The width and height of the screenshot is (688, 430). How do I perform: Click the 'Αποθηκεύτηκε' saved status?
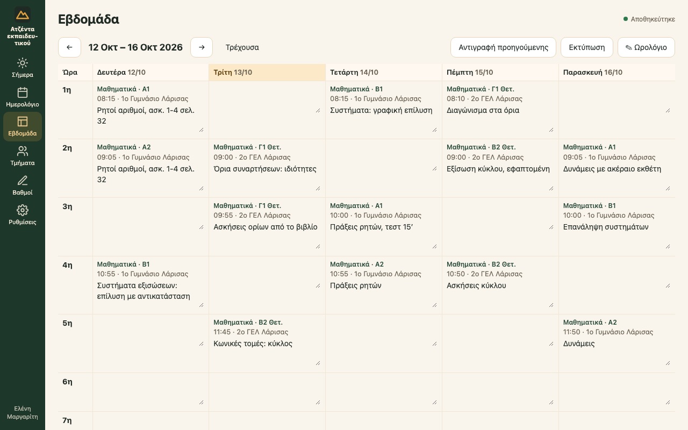pyautogui.click(x=649, y=19)
